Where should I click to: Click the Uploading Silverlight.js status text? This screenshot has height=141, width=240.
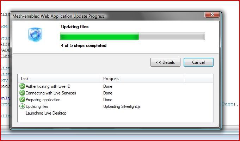122,106
